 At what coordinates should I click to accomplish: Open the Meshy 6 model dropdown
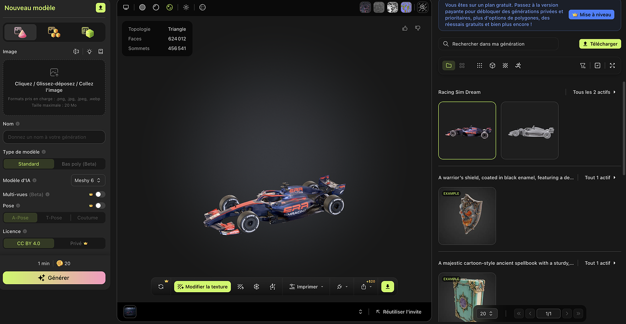coord(88,180)
